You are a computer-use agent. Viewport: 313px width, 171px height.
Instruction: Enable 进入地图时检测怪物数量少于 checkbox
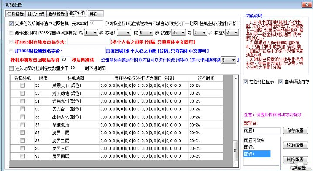(11, 68)
